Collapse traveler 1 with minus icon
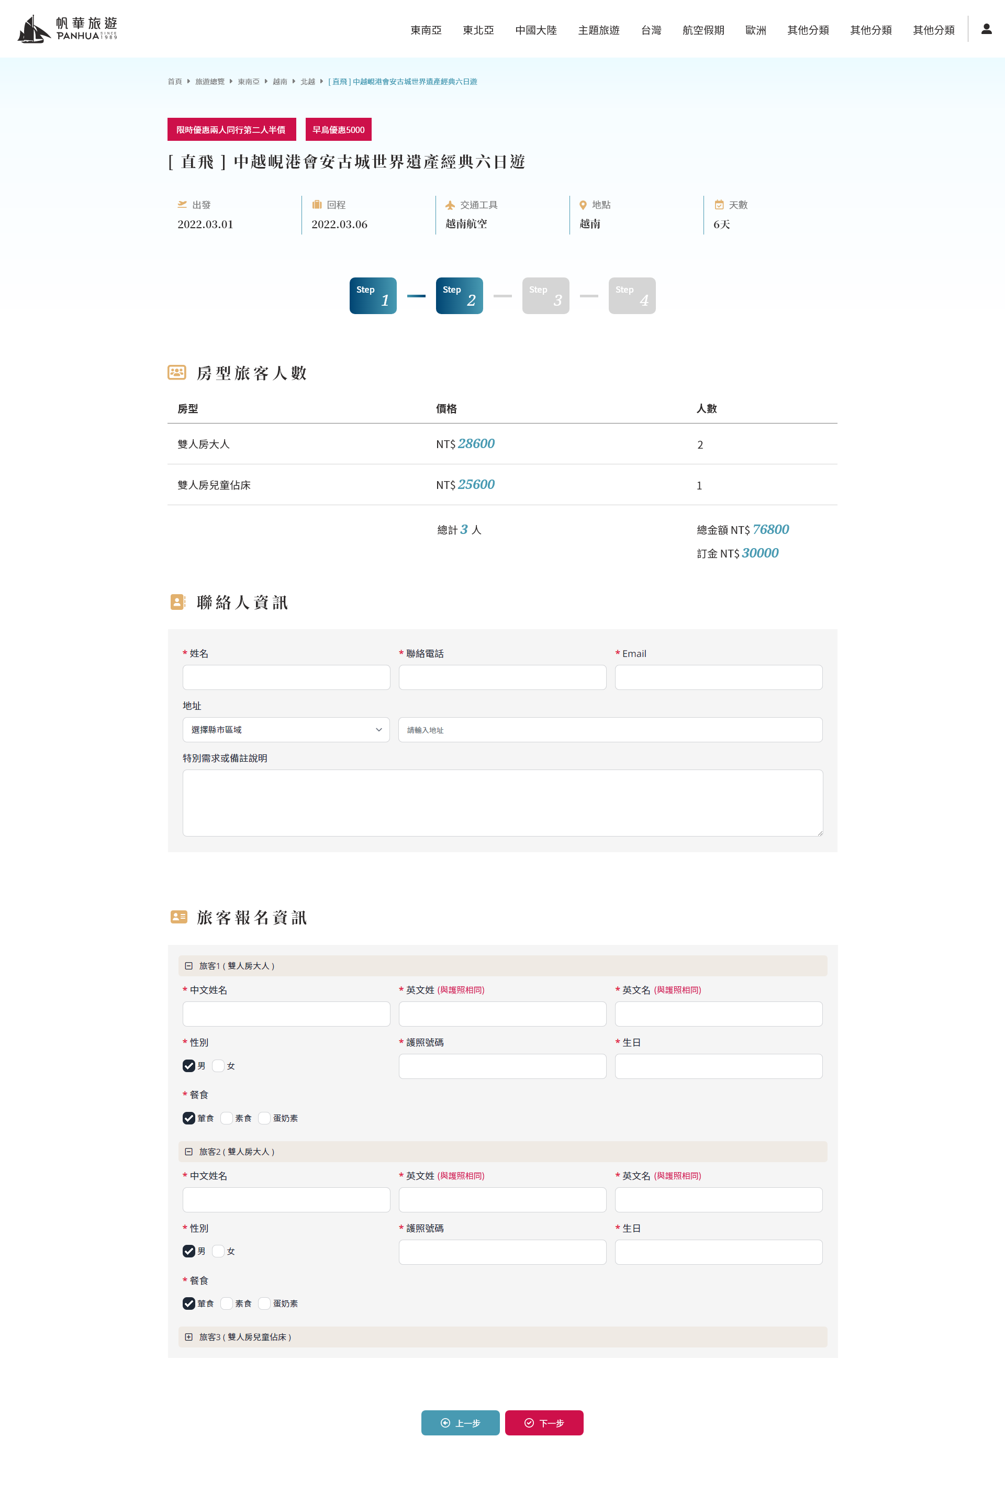Screen dimensions: 1005x1493 (188, 965)
